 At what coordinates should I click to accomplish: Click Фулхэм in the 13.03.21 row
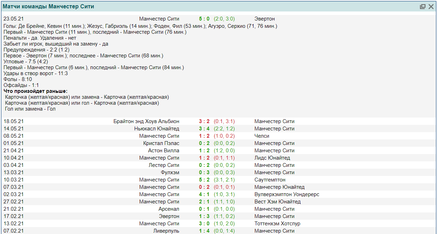coord(170,172)
